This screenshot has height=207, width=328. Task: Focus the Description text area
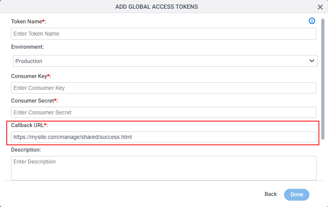click(163, 168)
